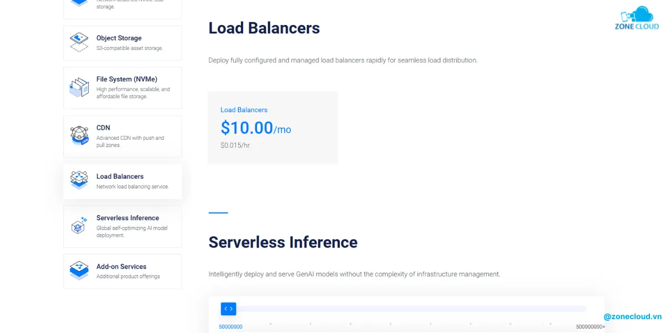The height and width of the screenshot is (333, 666).
Task: Click 'Additional product offerings' description
Action: point(128,276)
